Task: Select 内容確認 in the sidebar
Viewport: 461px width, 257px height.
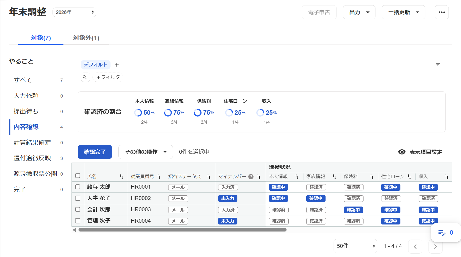Action: click(36, 127)
